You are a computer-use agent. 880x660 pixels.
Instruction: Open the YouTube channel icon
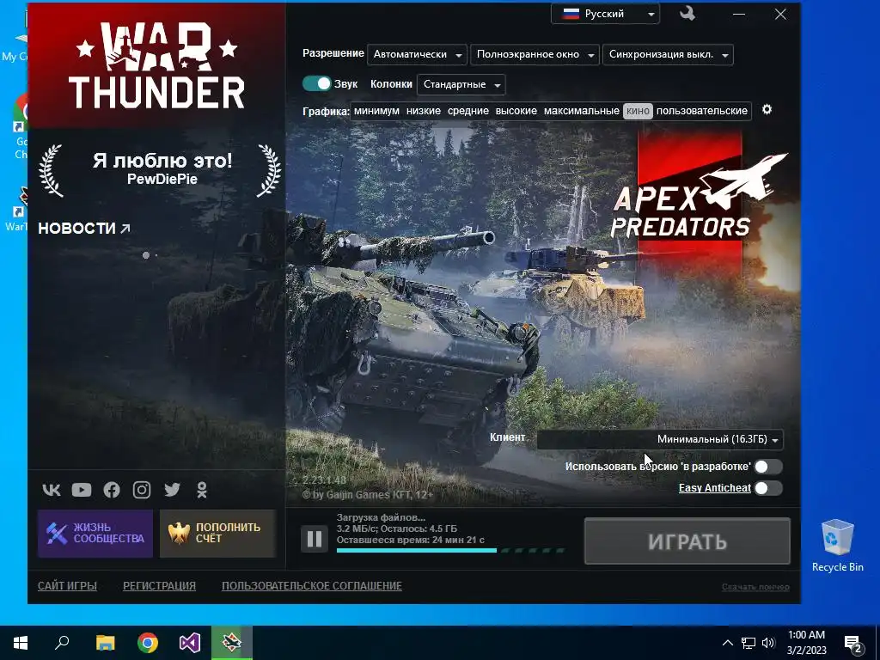click(x=82, y=490)
